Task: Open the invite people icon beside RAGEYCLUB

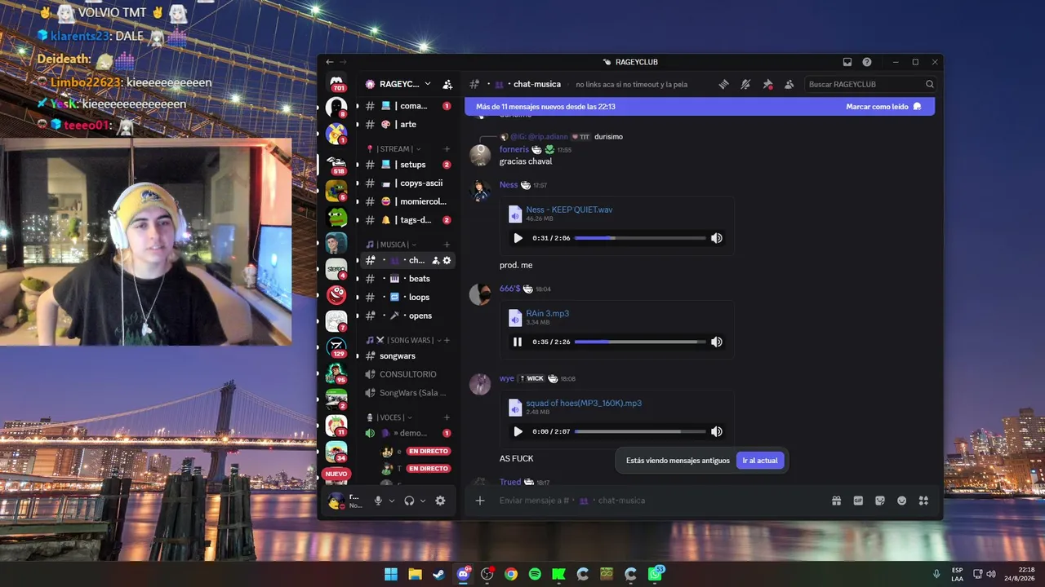Action: pyautogui.click(x=447, y=84)
